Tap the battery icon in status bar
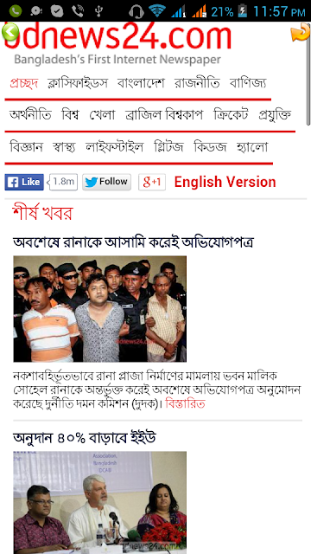This screenshot has height=554, width=311. tap(243, 11)
